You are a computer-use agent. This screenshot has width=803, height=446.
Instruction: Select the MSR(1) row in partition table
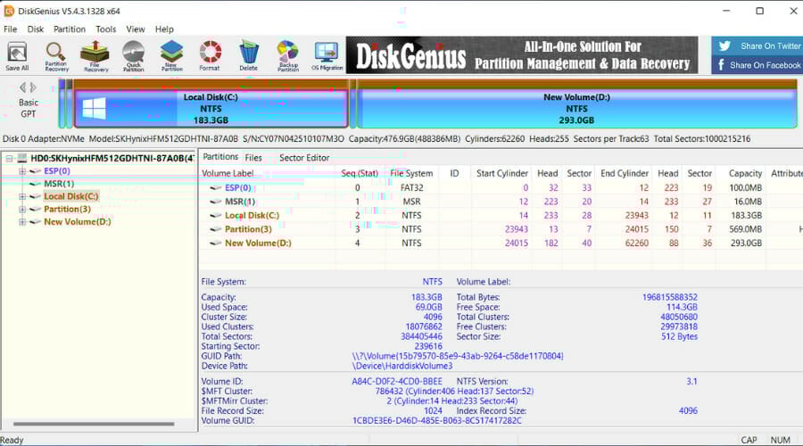[x=501, y=202]
